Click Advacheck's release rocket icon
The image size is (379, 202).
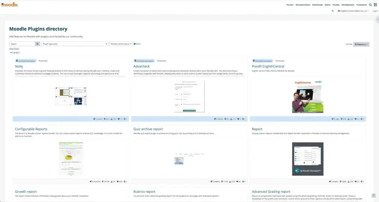pos(215,119)
